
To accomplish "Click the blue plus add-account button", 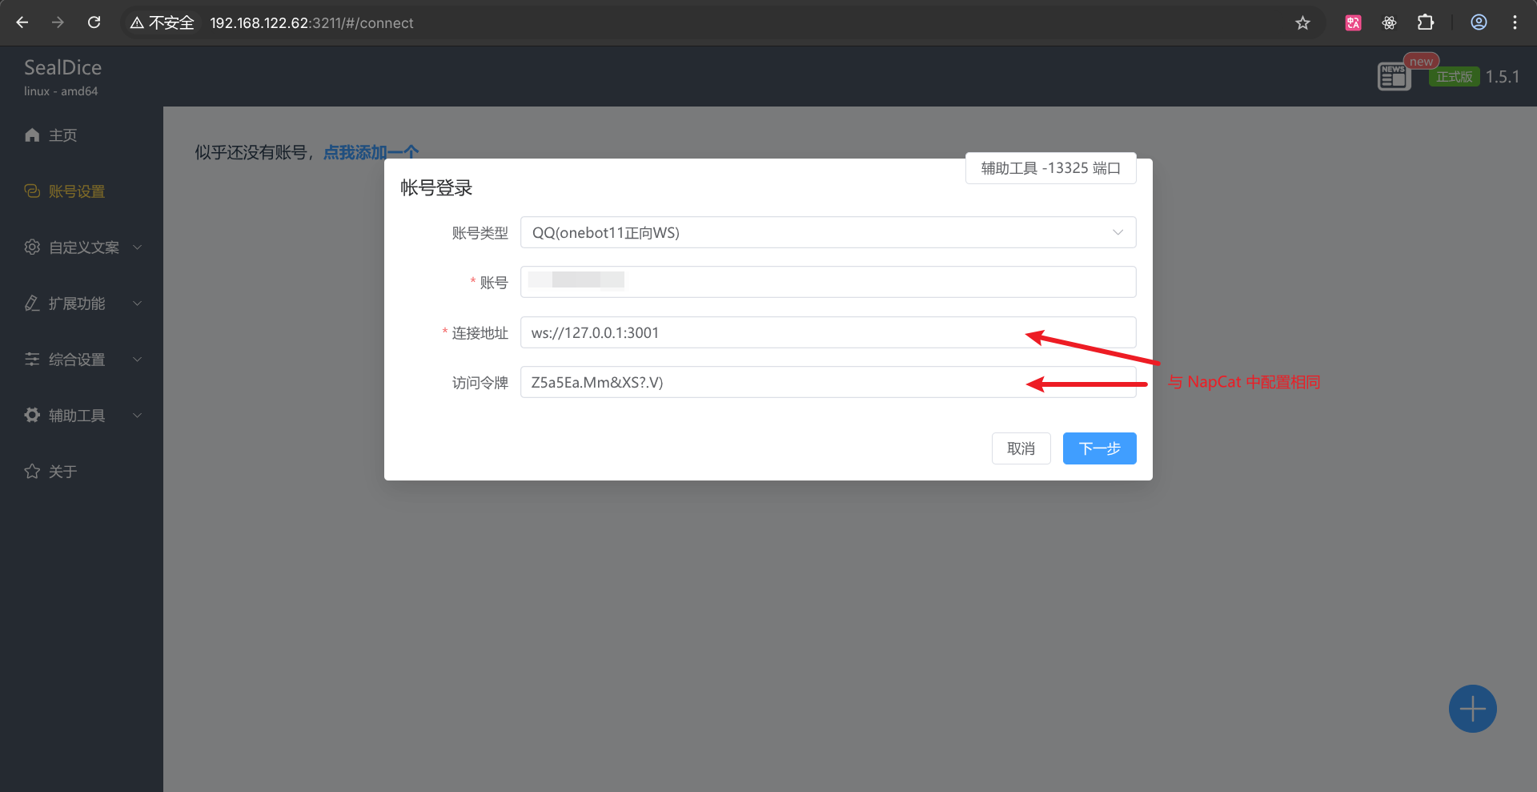I will [x=1472, y=709].
